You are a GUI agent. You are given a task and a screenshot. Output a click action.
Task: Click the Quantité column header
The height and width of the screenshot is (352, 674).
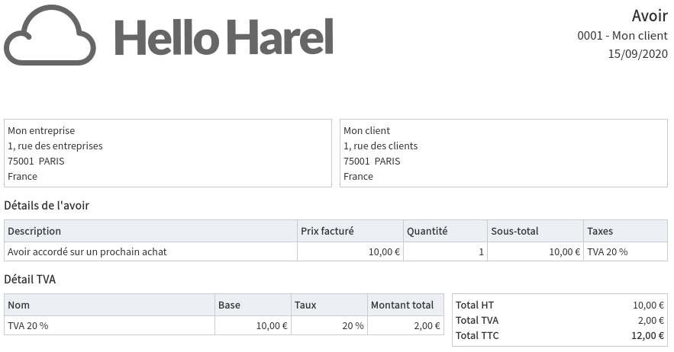427,231
